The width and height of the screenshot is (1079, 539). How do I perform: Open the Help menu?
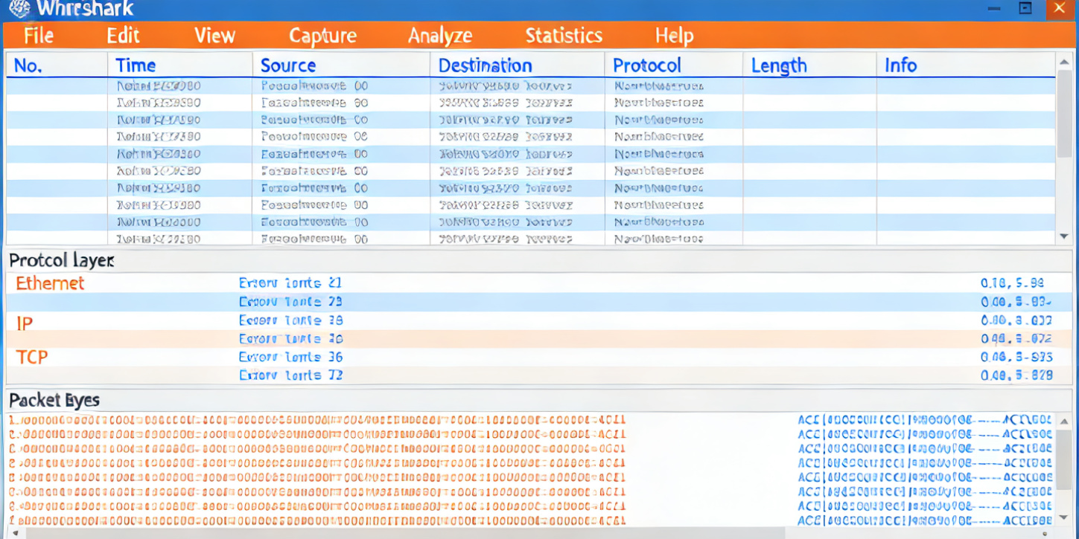pyautogui.click(x=674, y=36)
